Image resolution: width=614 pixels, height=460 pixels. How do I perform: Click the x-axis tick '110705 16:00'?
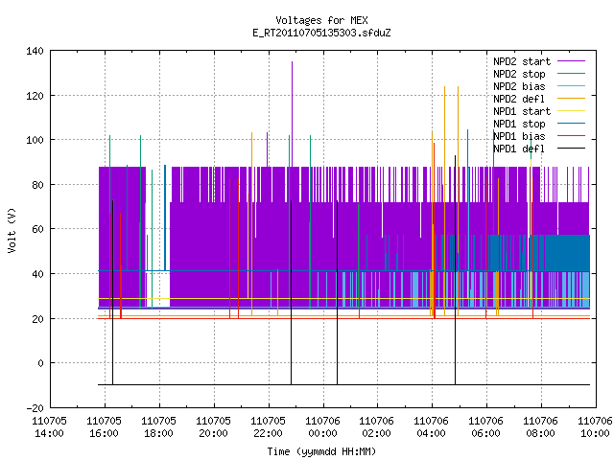(105, 427)
